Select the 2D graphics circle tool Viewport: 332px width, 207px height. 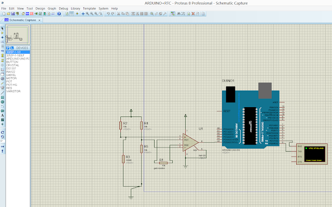click(x=3, y=101)
